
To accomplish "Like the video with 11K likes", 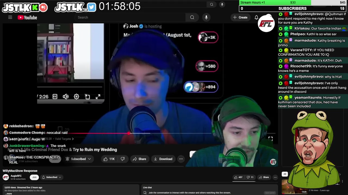I will click(109, 159).
